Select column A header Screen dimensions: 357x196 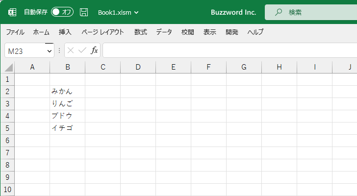(32, 67)
